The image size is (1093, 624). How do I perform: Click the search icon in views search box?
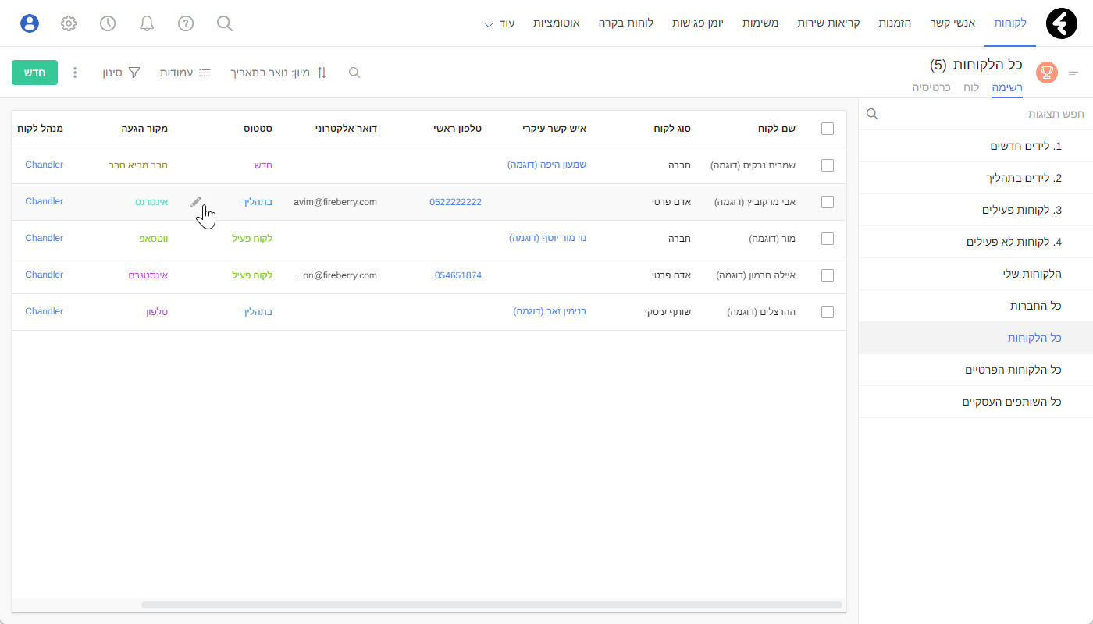pos(873,114)
